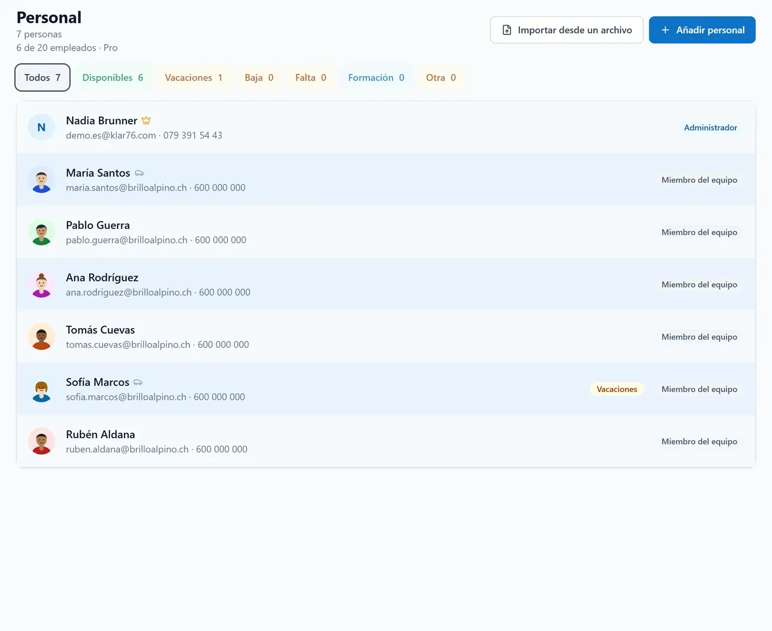Click Ana Rodríguez's avatar

tap(41, 284)
